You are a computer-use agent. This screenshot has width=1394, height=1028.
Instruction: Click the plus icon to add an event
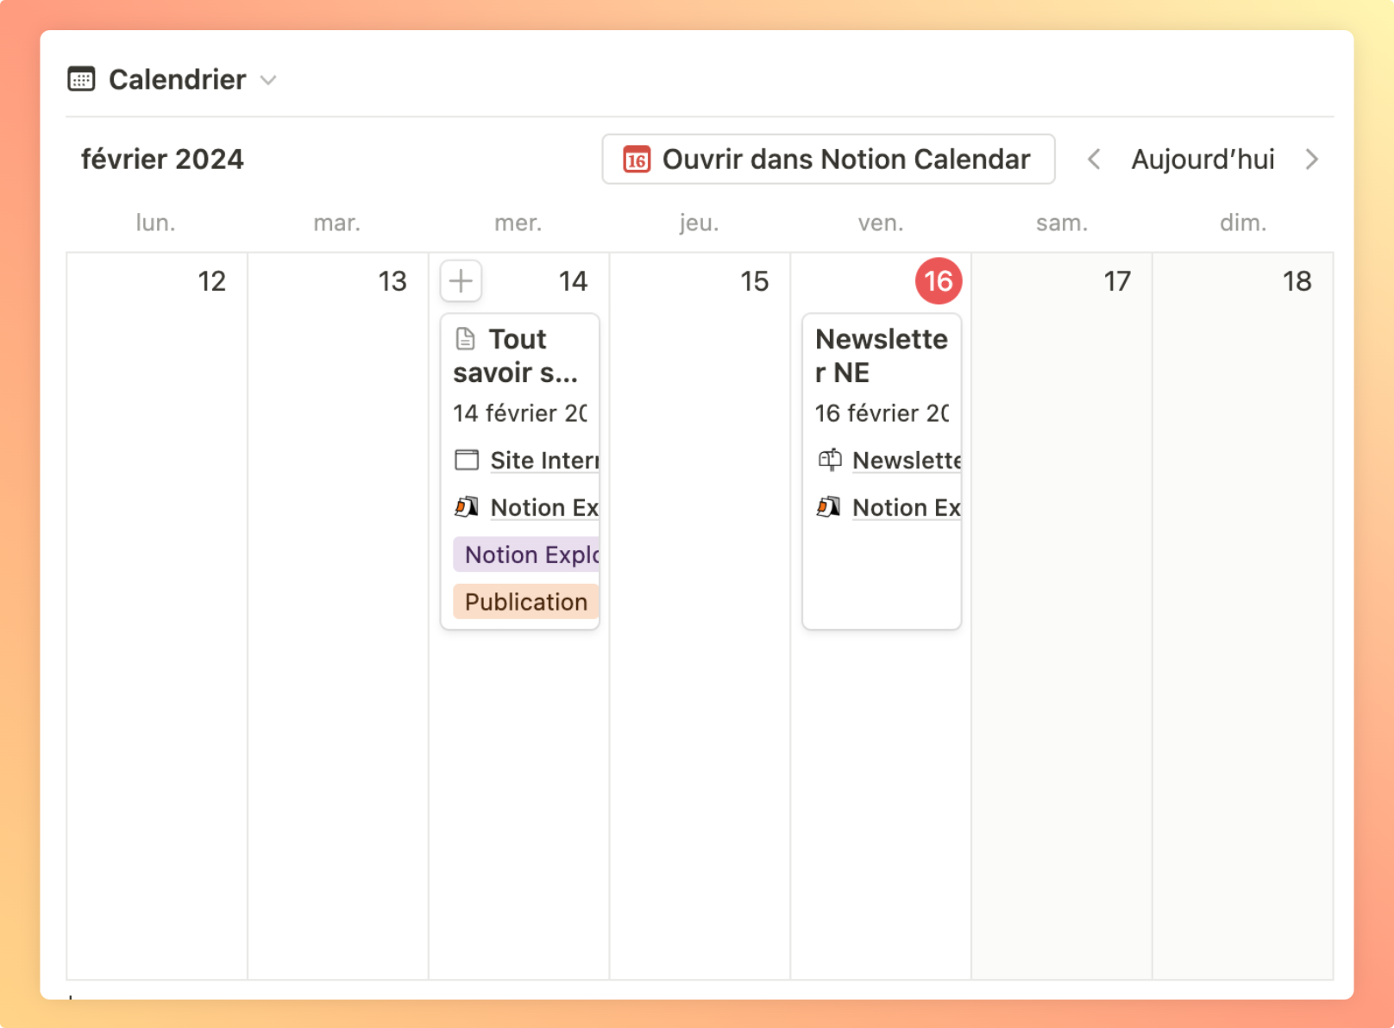coord(461,281)
